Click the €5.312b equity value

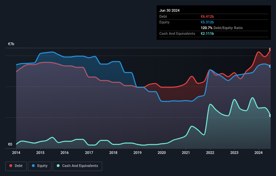[207, 22]
